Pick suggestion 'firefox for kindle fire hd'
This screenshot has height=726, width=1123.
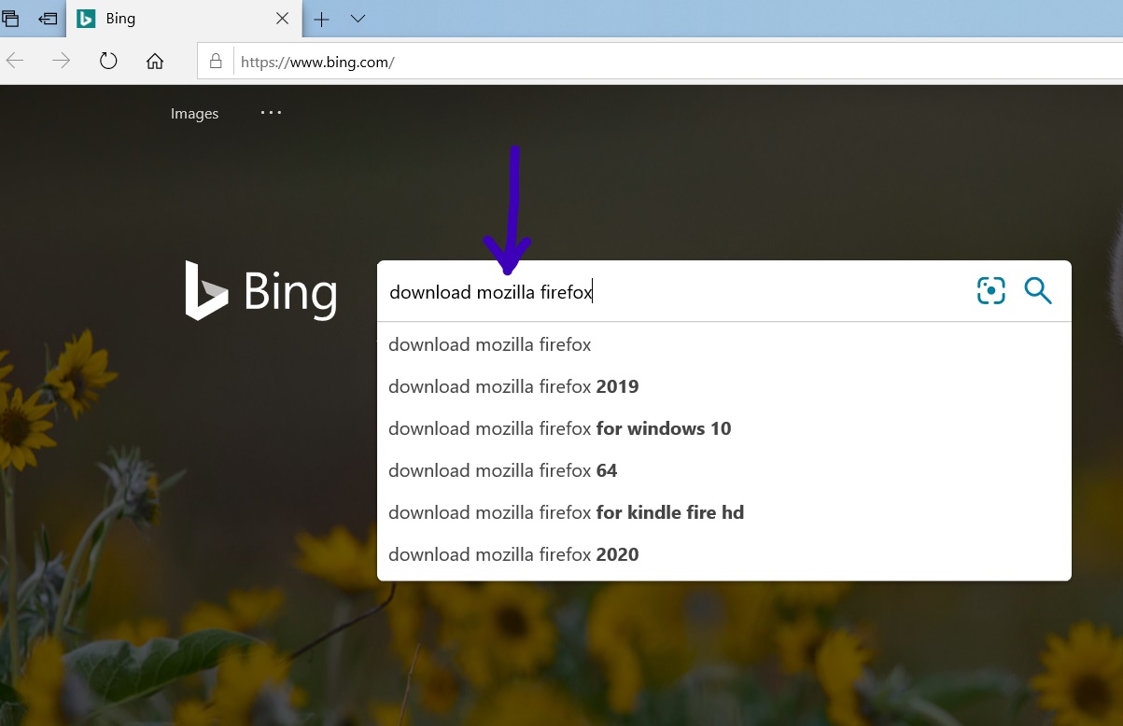click(x=723, y=512)
